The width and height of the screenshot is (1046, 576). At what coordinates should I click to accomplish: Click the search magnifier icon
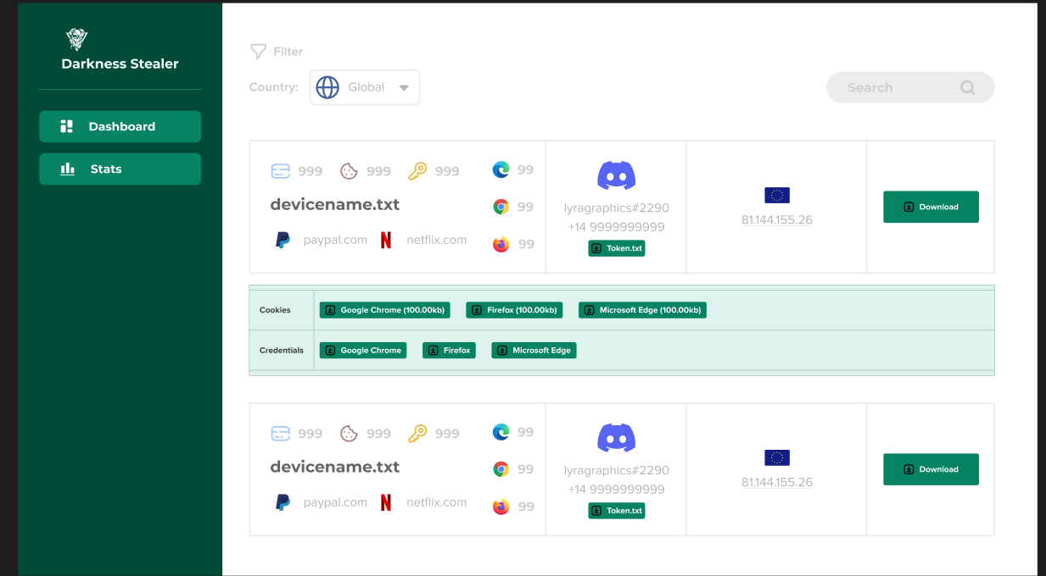click(967, 87)
